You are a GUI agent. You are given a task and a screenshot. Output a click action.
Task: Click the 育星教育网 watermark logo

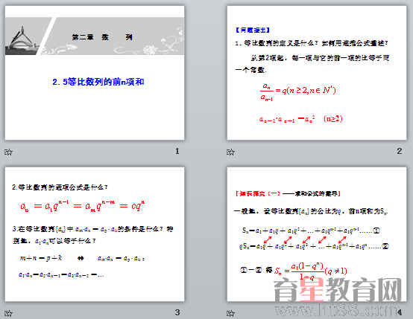[338, 290]
